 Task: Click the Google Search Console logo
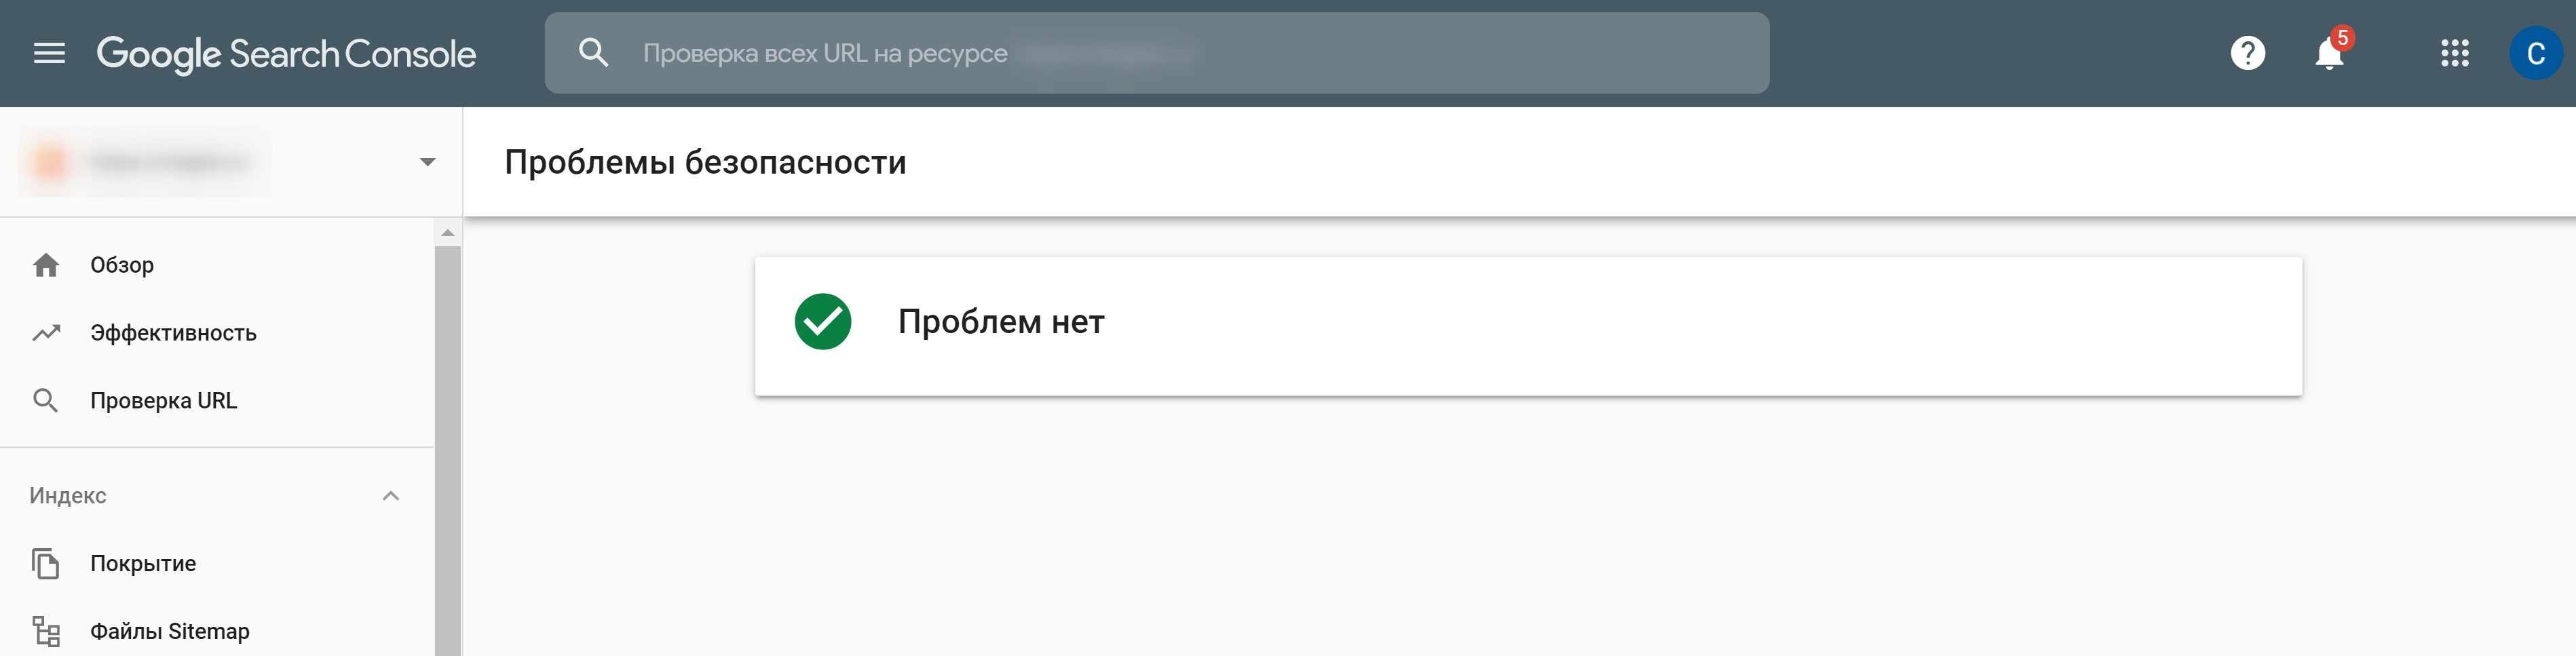pos(286,54)
